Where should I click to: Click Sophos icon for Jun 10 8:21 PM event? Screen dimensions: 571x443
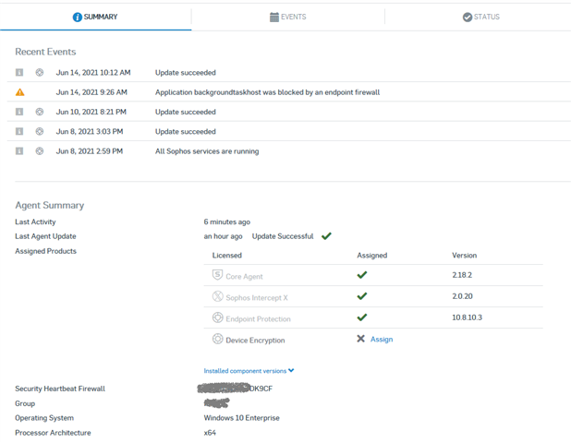(x=40, y=112)
